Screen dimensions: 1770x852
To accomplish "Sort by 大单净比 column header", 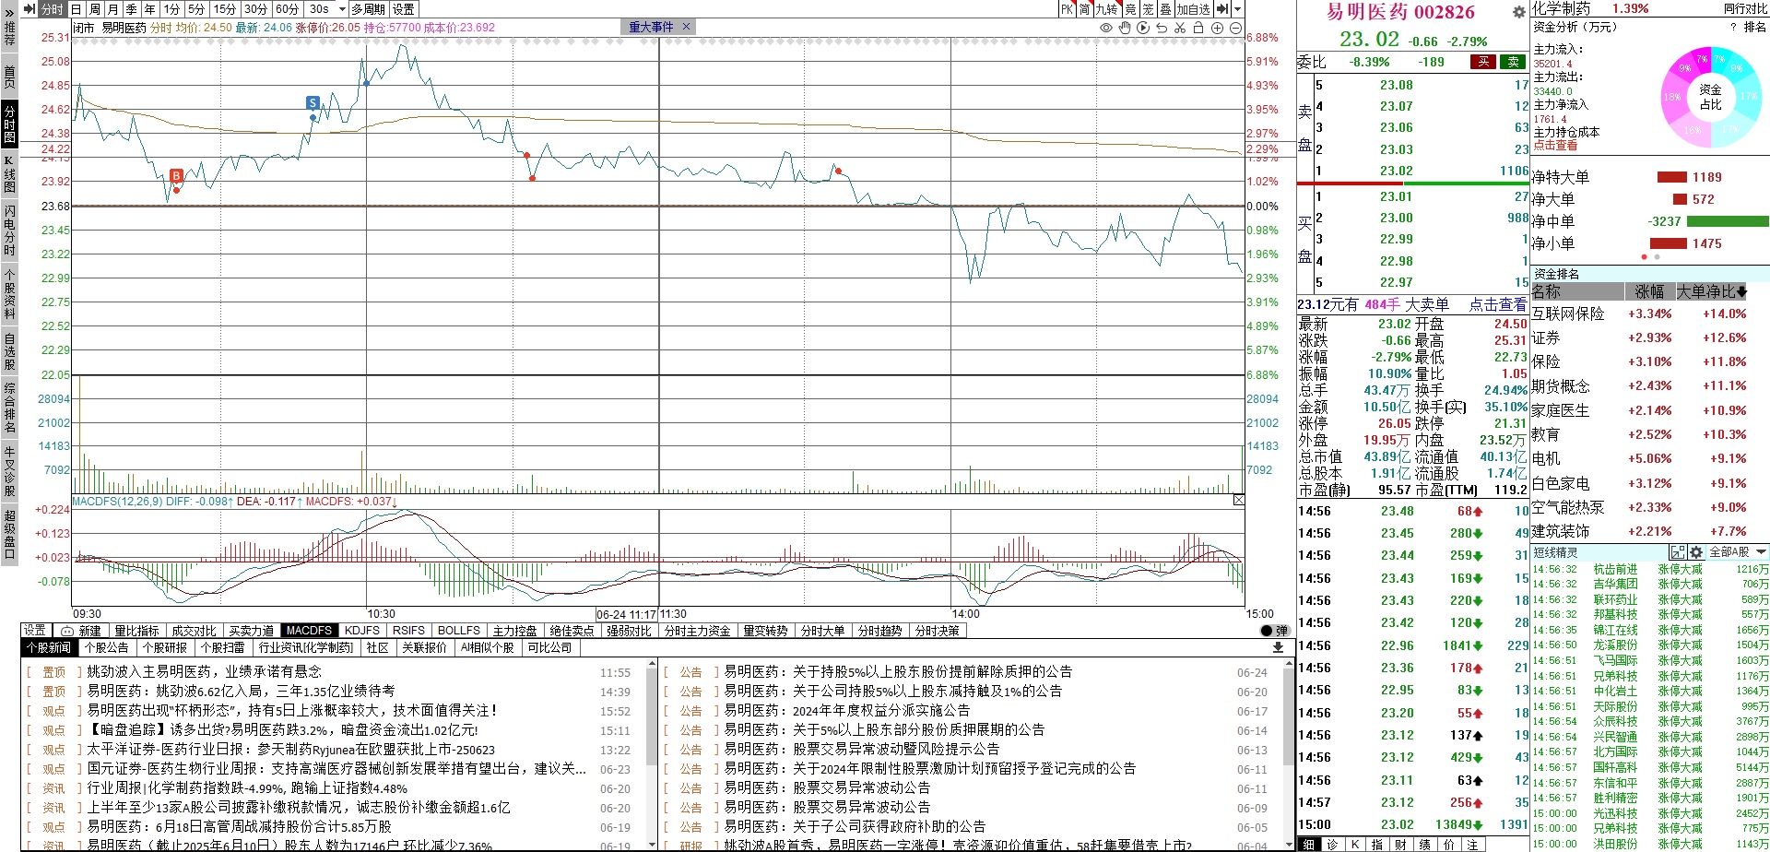I will (1711, 291).
